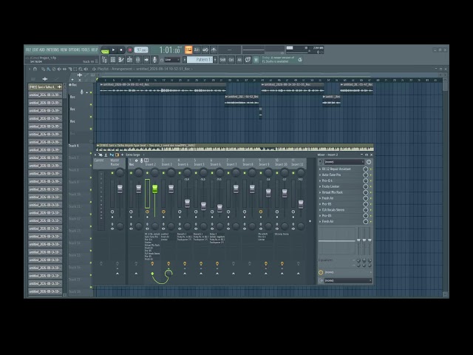Click the CLA Vocals Stereo slot mix knob
Screen dimensions: 473x355
tap(366, 210)
